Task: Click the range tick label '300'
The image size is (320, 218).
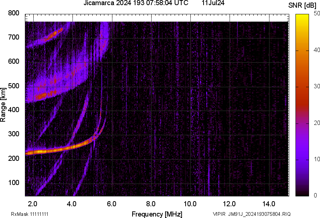Action: pos(14,134)
